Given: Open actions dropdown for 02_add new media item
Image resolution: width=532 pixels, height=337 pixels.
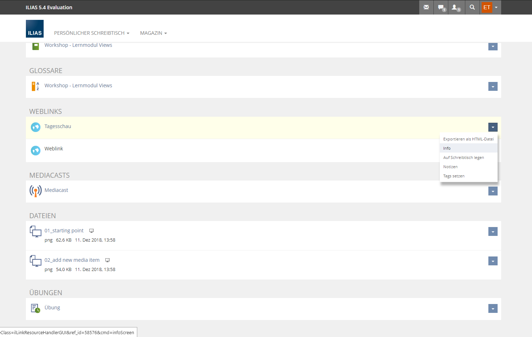Looking at the screenshot, I should pyautogui.click(x=493, y=261).
